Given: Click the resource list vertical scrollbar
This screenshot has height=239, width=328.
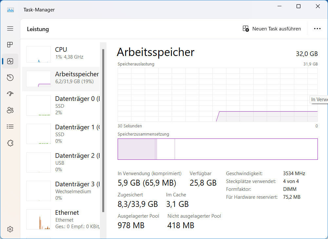Looking at the screenshot, I should click(x=103, y=131).
